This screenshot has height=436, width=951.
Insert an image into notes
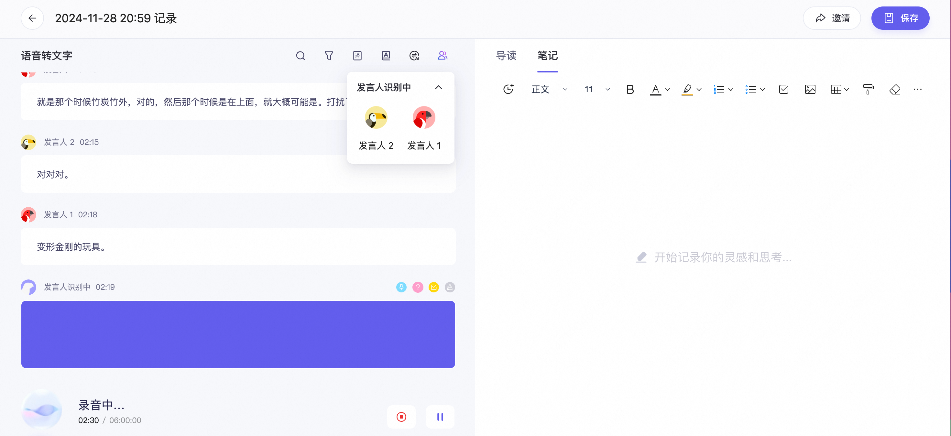click(x=810, y=89)
